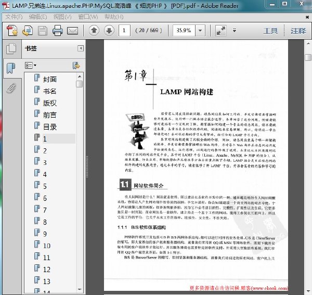Select the 目录 bookmark
The image size is (312, 295).
point(50,127)
